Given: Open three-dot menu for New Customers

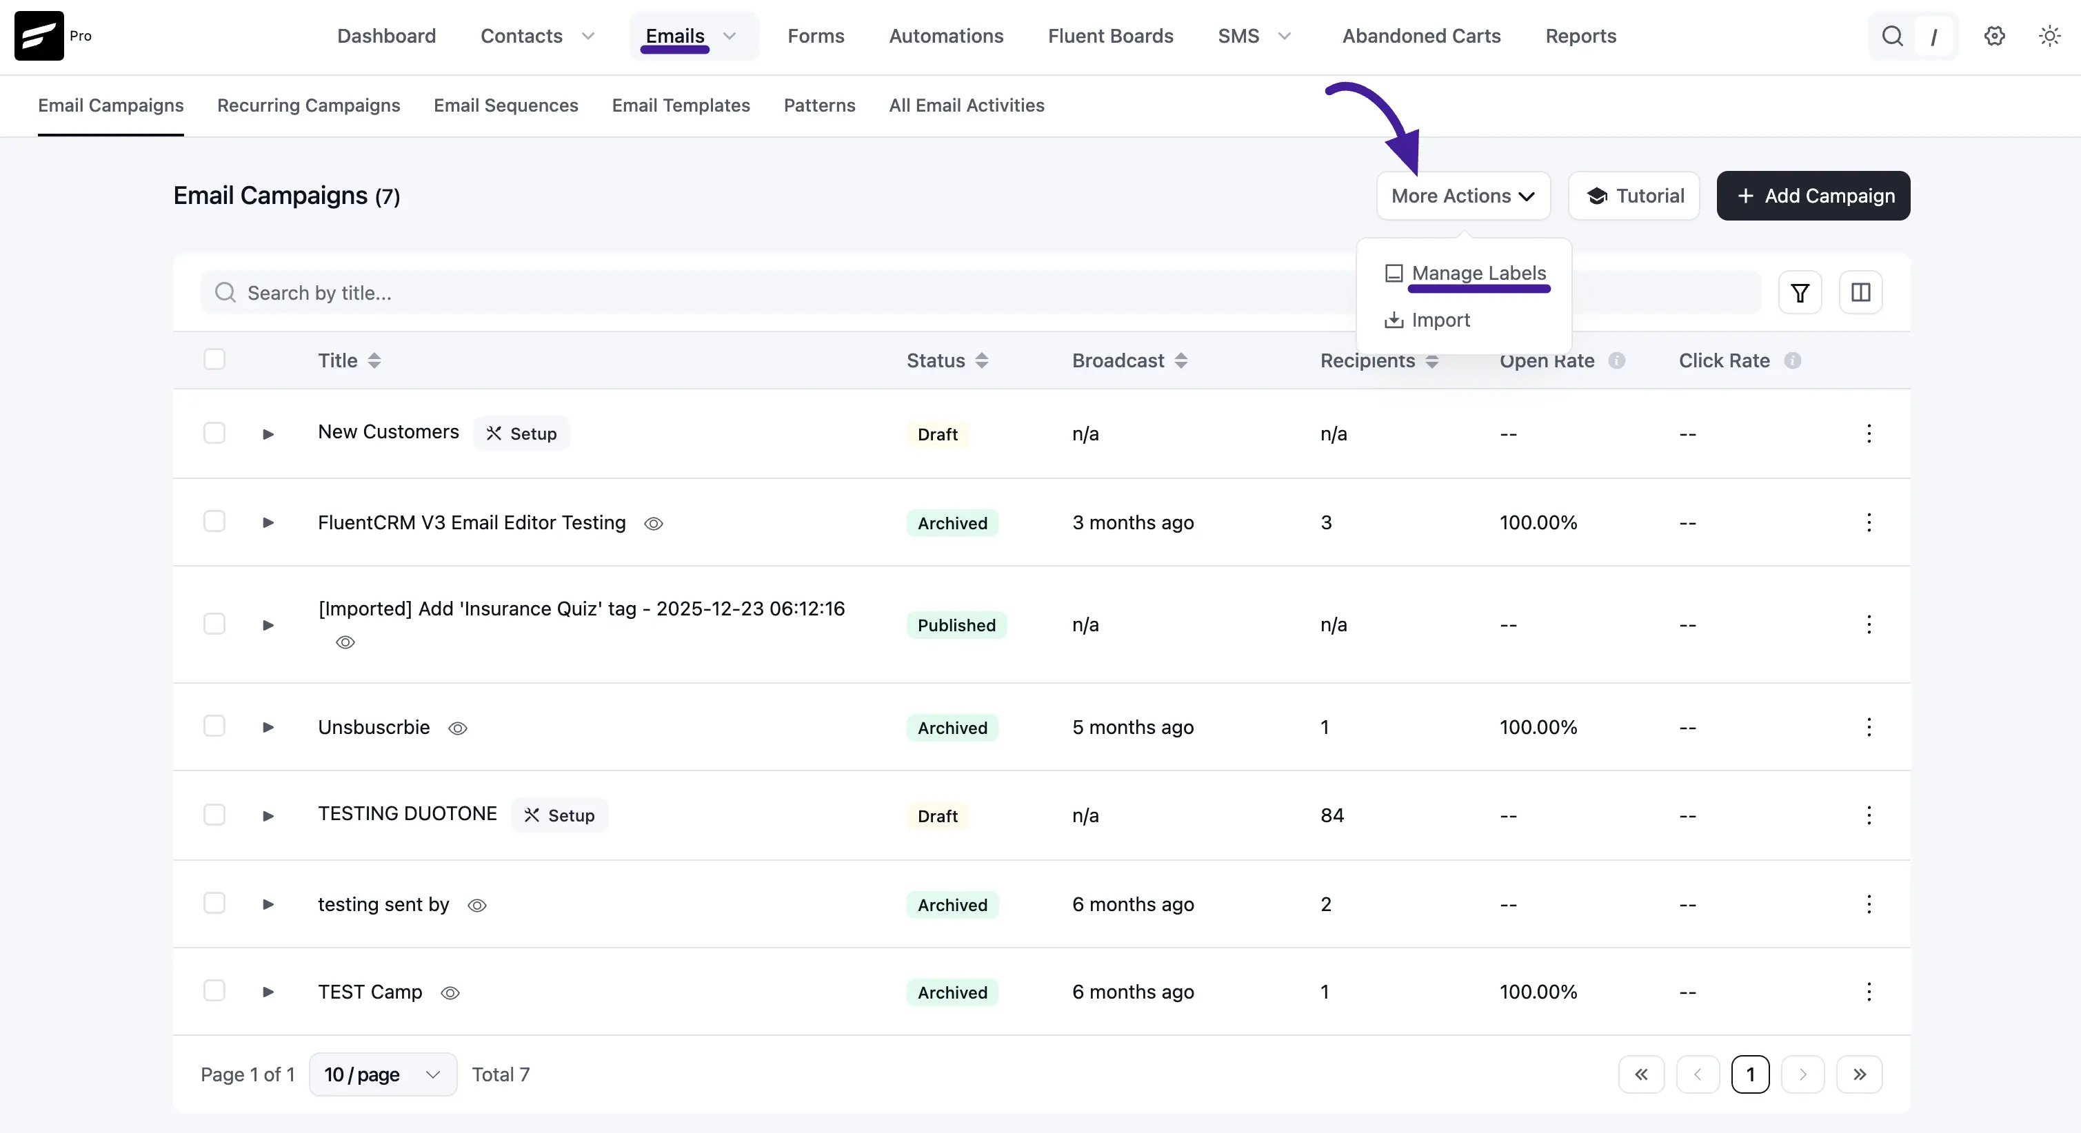Looking at the screenshot, I should [1869, 433].
